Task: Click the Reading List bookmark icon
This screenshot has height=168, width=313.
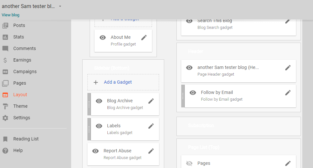Action: 5,139
